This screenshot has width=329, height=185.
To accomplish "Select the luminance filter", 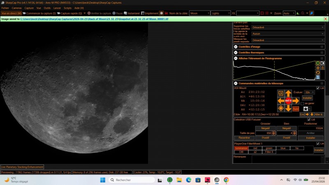I will [x=241, y=148].
